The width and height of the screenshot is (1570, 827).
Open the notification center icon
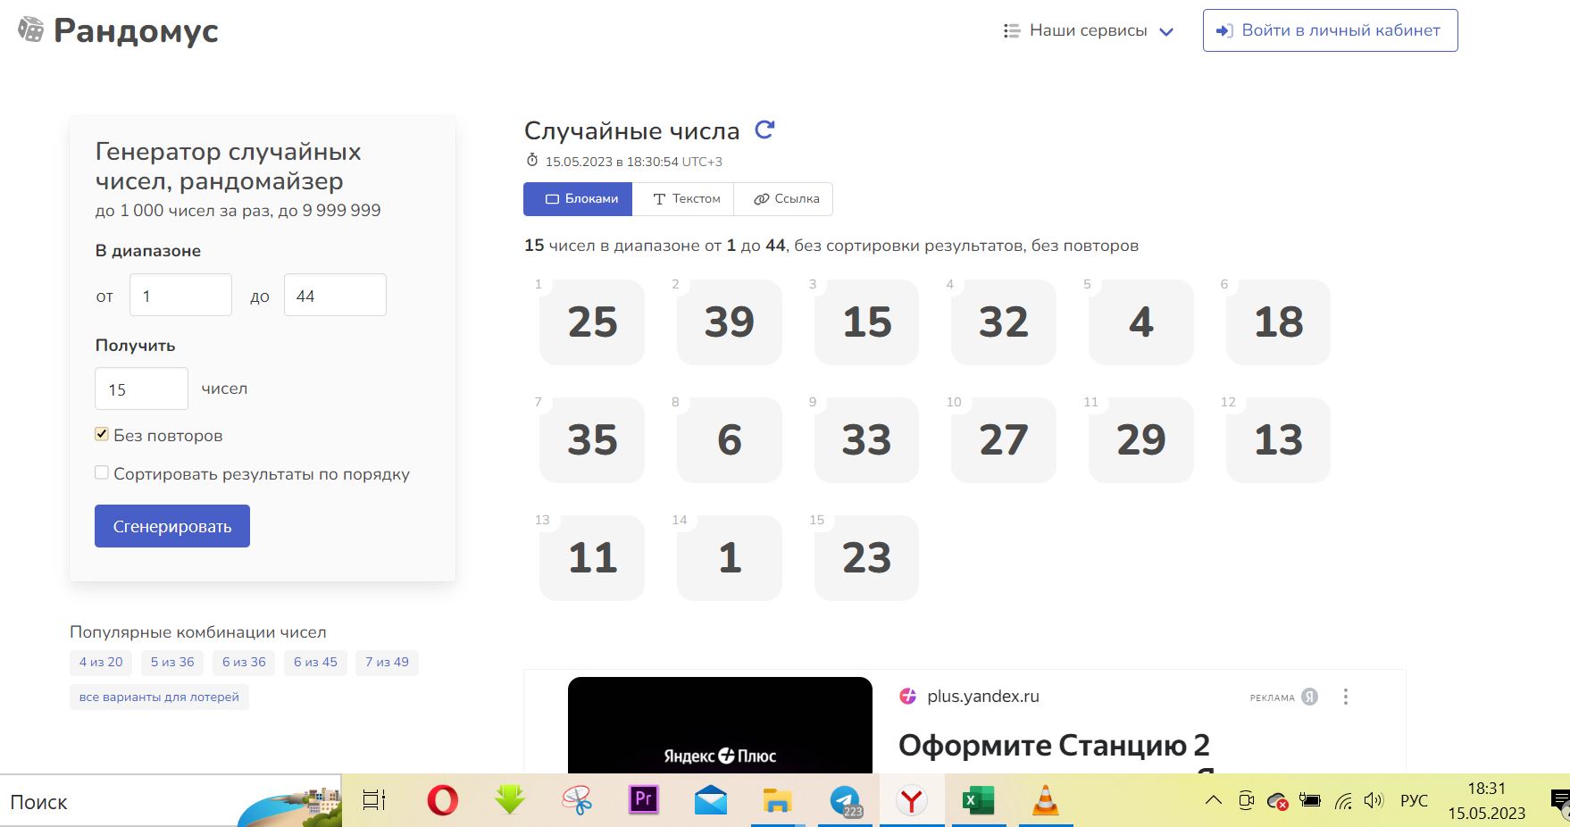coord(1560,801)
